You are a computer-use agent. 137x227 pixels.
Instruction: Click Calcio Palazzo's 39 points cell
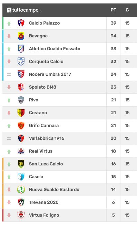click(x=113, y=23)
